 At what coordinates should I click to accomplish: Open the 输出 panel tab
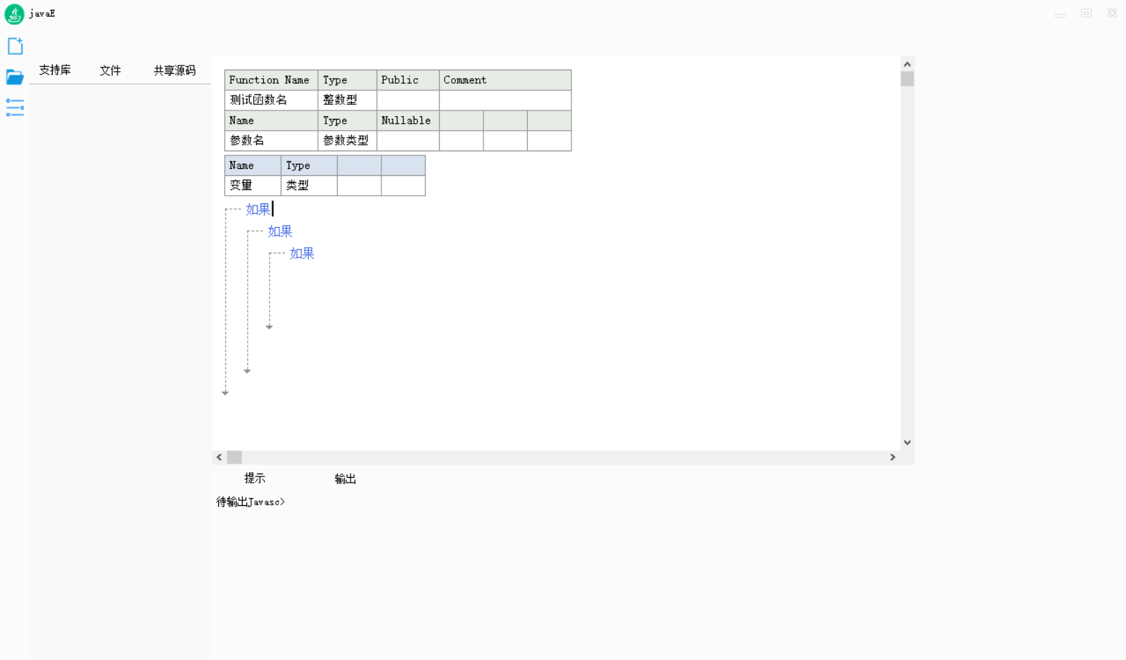click(345, 478)
